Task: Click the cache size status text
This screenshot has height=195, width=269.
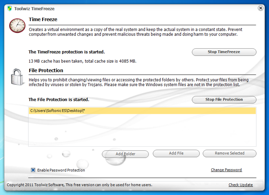Action: 82,61
